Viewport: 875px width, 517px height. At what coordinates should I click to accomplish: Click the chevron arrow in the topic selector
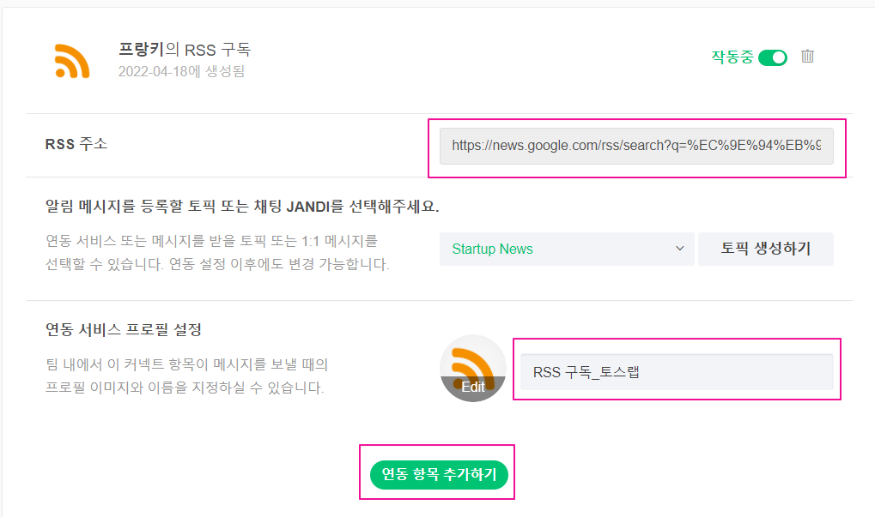[x=679, y=249]
